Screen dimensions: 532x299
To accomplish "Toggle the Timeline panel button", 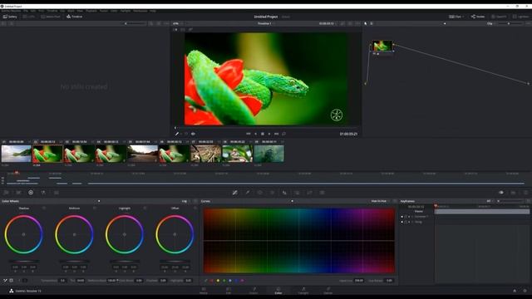I will click(x=74, y=17).
